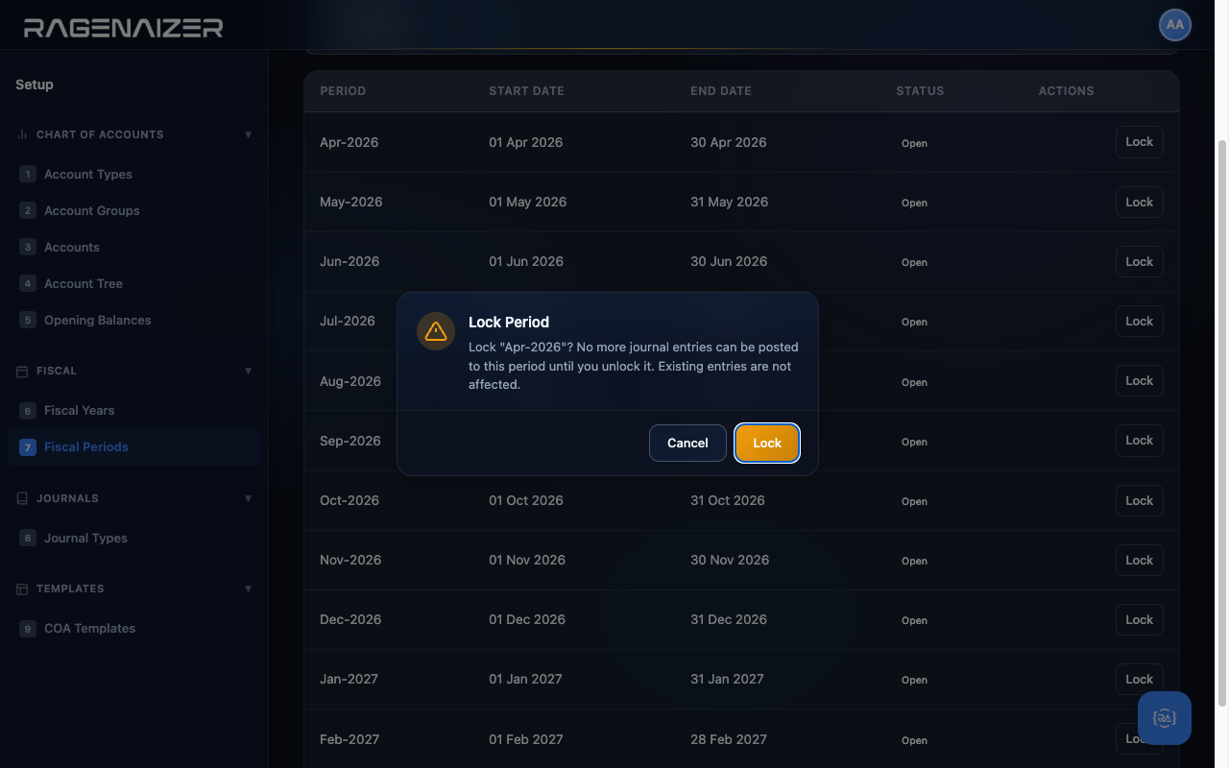Click number badge 3 beside Accounts
This screenshot has height=768, width=1229.
tap(28, 247)
